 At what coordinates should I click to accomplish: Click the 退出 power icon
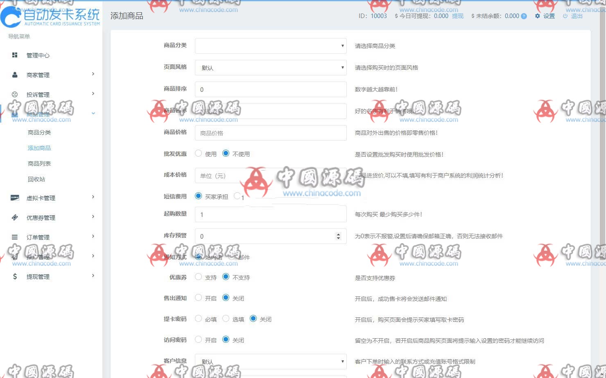pyautogui.click(x=565, y=16)
